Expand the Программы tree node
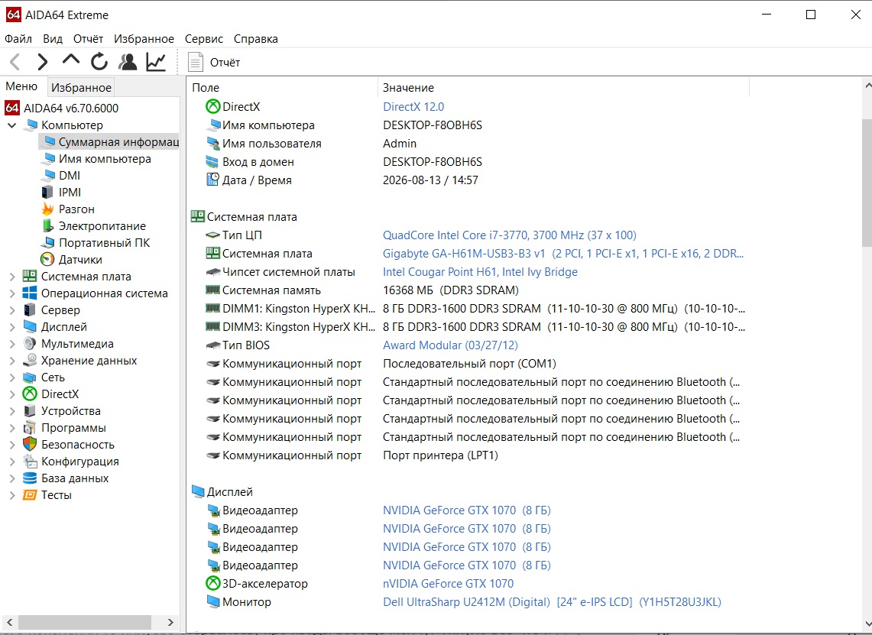 11,428
